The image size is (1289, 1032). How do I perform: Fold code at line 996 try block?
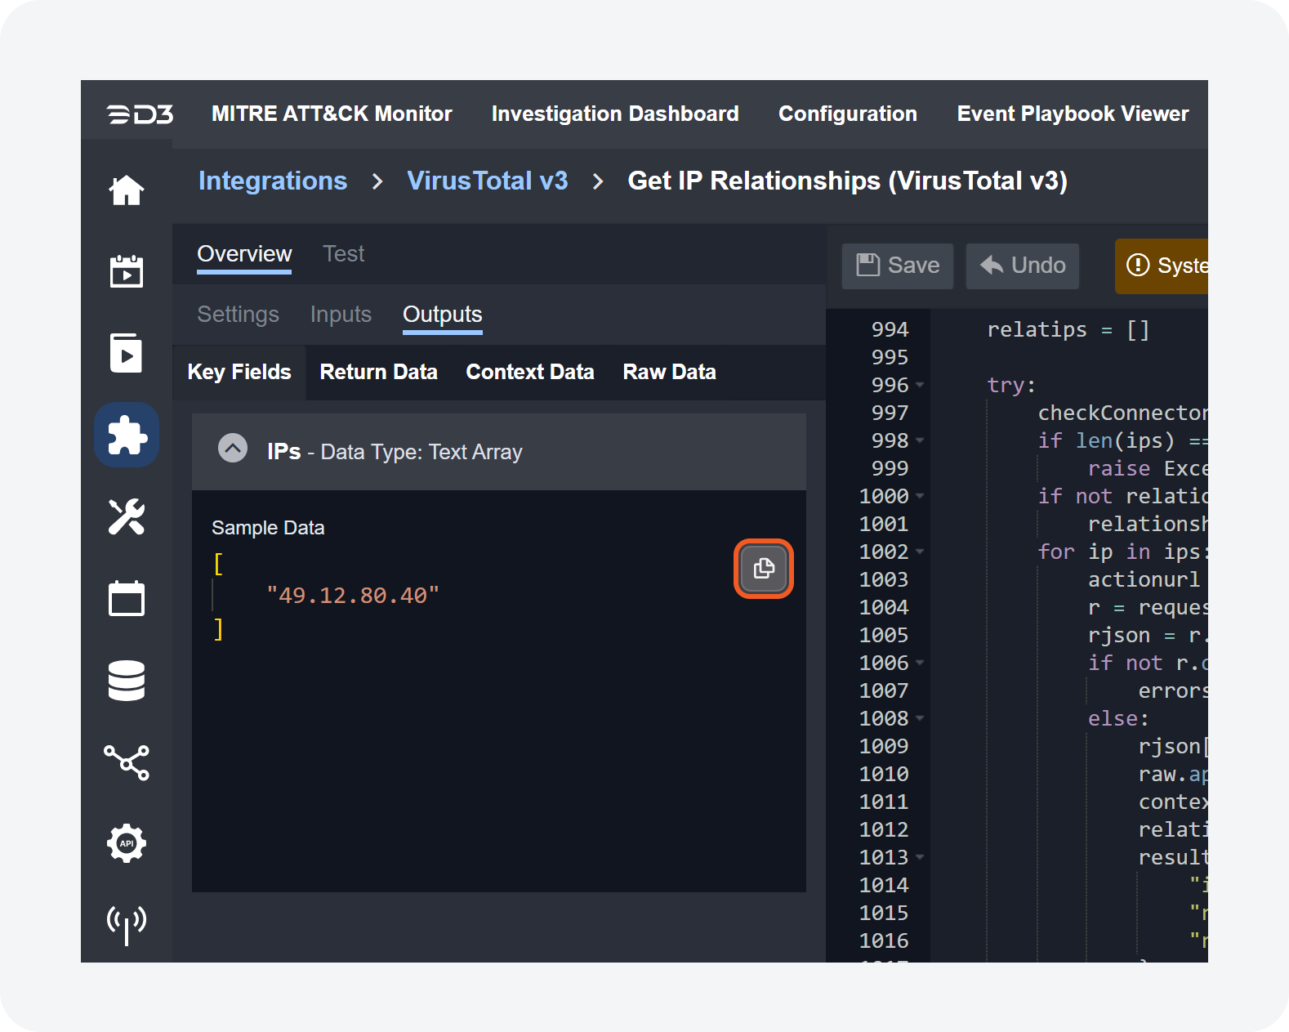(920, 385)
